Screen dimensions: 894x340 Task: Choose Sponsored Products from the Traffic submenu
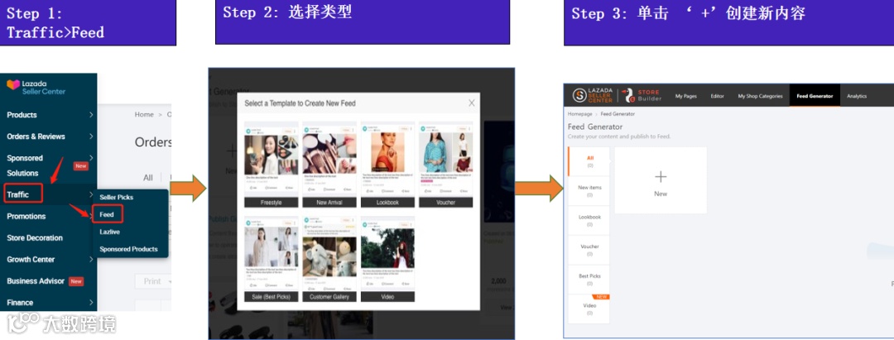coord(128,249)
